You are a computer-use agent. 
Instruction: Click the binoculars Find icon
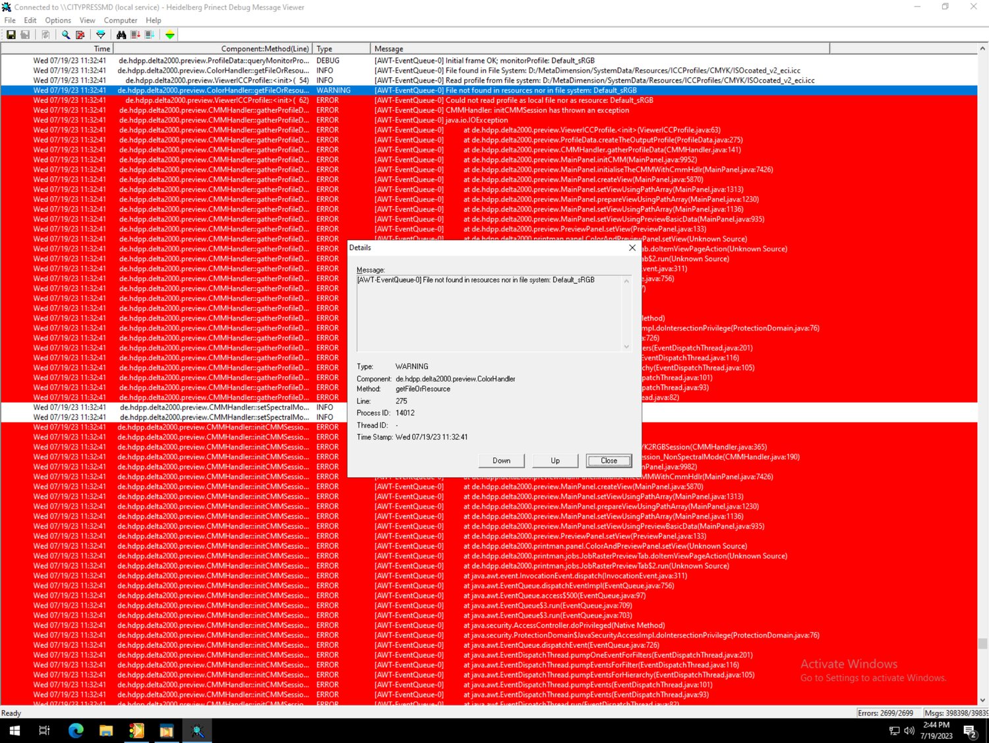121,34
